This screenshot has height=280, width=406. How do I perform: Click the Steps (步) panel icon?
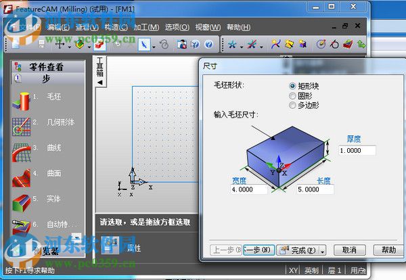18,78
